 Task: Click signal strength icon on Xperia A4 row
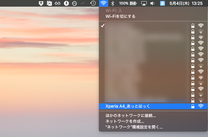coord(201,106)
